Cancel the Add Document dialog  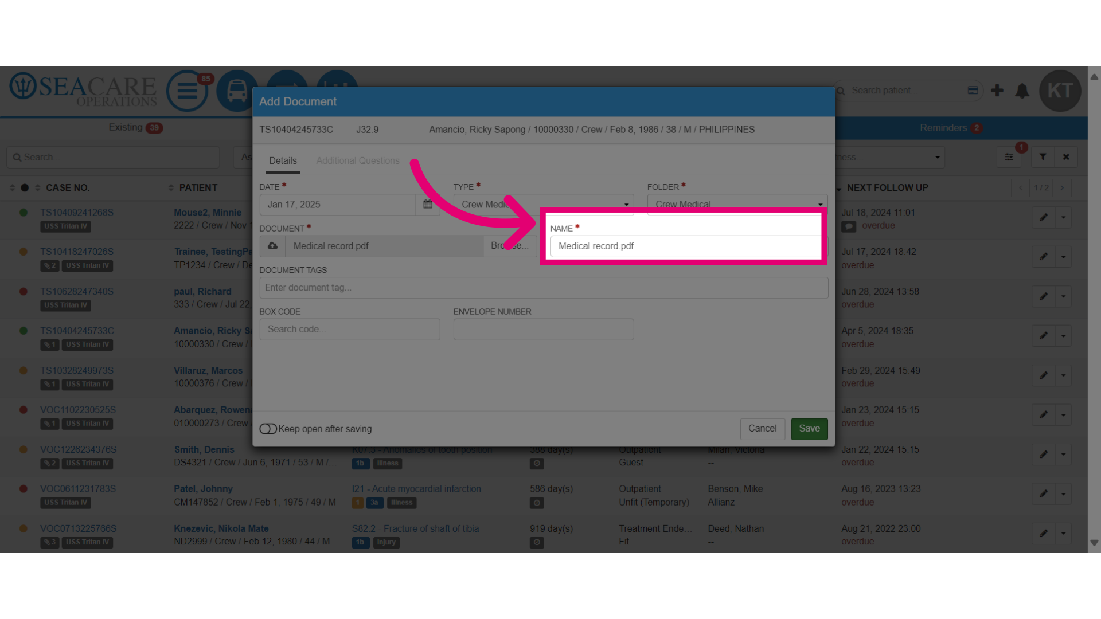(762, 429)
